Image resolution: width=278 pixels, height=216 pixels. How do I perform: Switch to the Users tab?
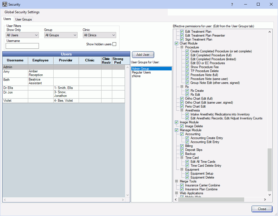(7, 19)
